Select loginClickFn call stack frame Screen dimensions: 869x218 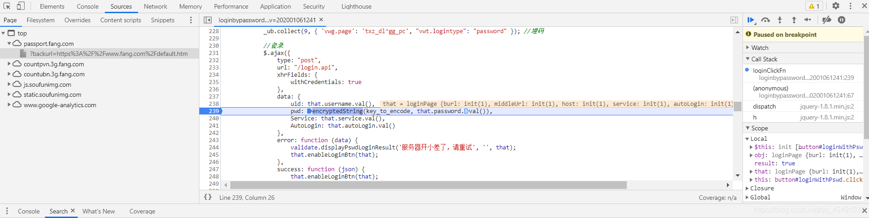click(x=803, y=74)
